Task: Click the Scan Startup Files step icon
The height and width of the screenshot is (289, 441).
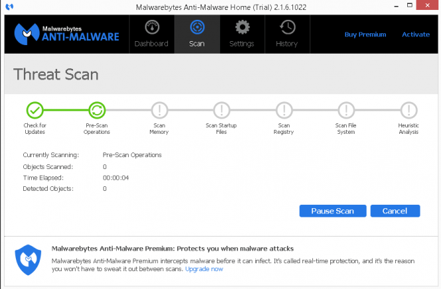Action: pos(221,110)
